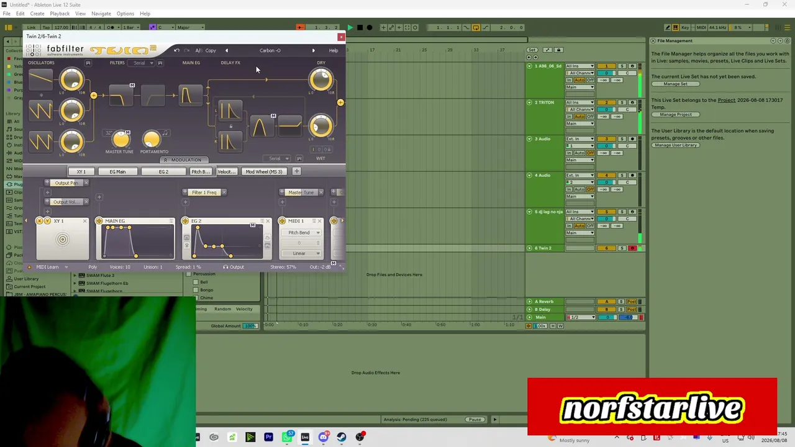Click the headphones Output icon
This screenshot has height=447, width=795.
click(225, 267)
